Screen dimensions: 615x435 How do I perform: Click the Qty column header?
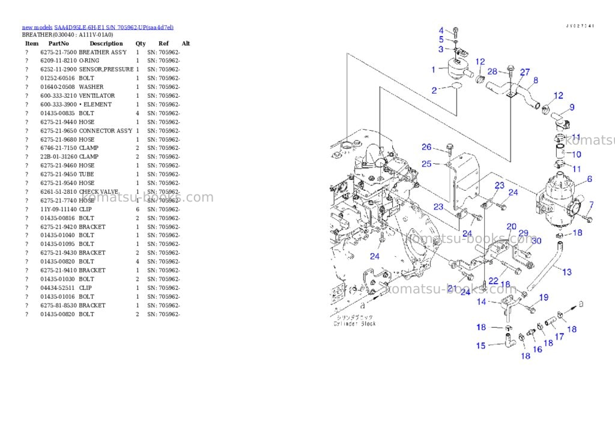141,43
